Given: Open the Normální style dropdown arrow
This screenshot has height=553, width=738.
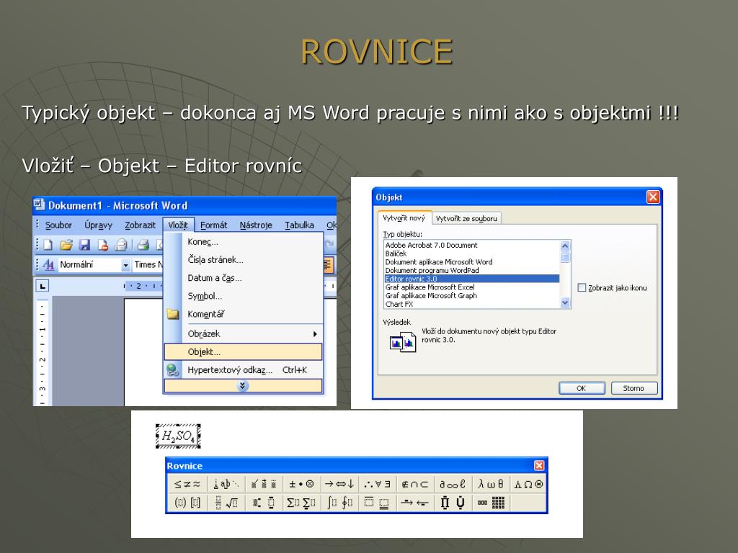Looking at the screenshot, I should [x=125, y=265].
